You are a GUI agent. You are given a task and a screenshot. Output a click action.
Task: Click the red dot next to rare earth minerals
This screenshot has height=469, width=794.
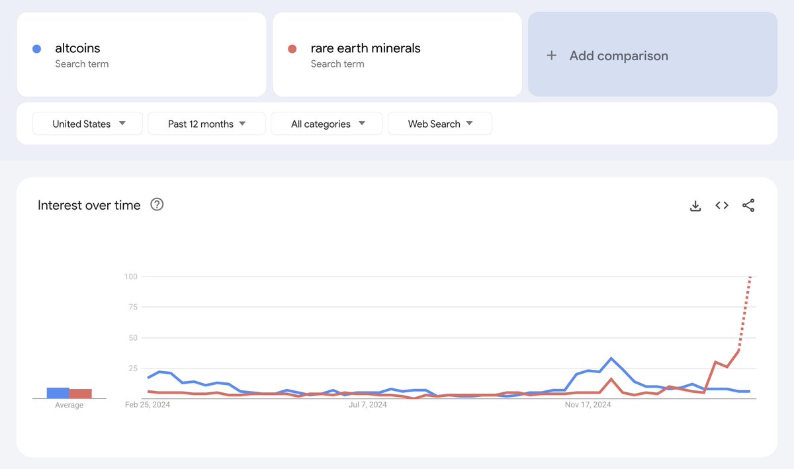click(292, 49)
